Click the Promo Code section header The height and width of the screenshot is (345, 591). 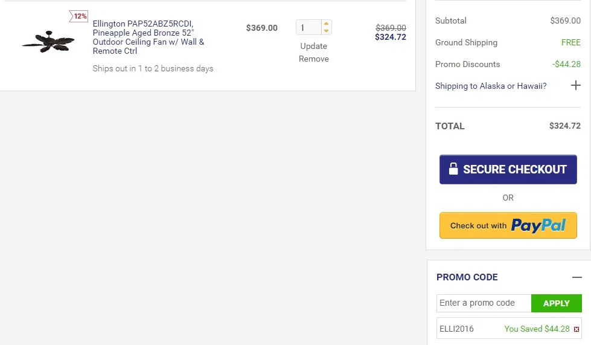(x=467, y=277)
